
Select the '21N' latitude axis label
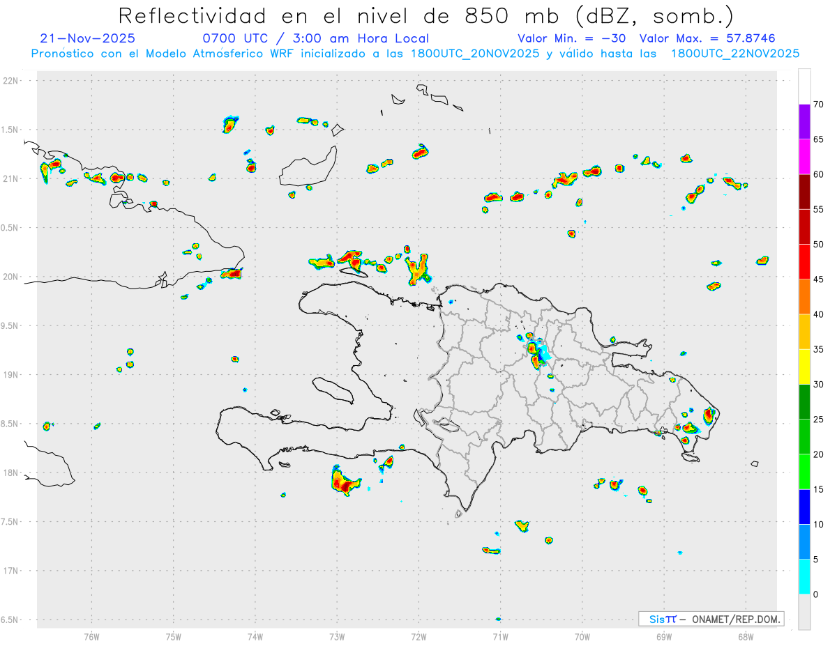coord(11,179)
